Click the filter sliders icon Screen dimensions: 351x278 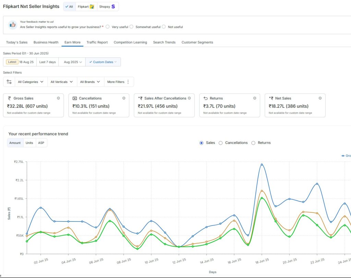[x=9, y=82]
